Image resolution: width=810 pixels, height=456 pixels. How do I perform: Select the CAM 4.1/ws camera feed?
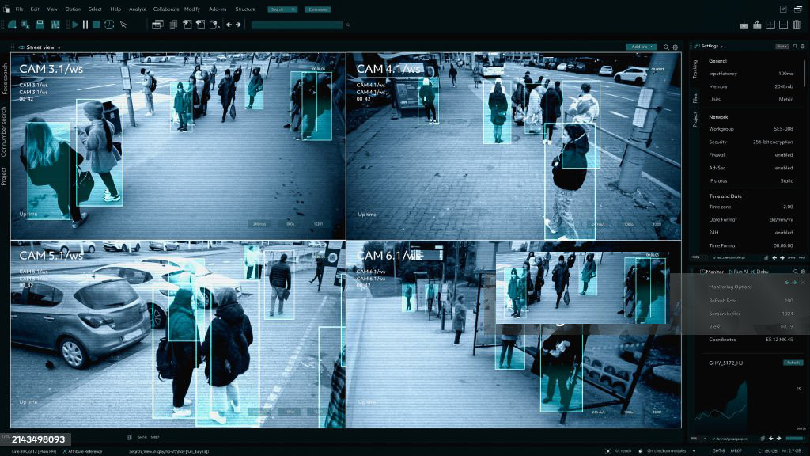click(513, 146)
